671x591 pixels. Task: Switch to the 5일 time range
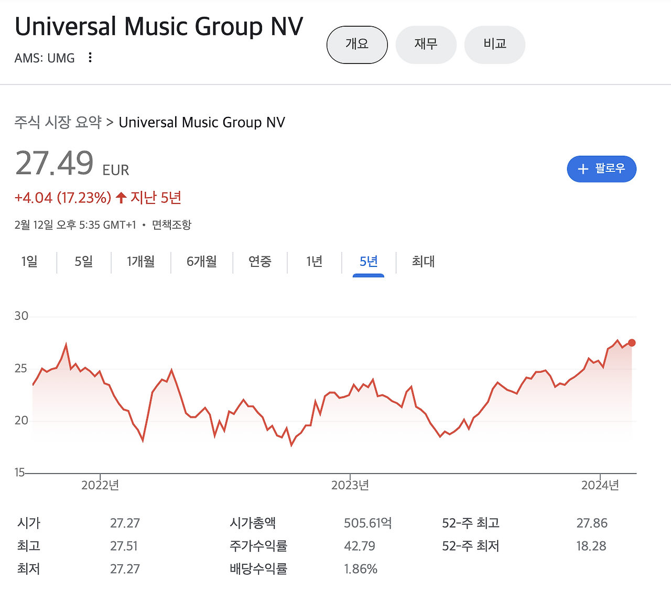(83, 262)
